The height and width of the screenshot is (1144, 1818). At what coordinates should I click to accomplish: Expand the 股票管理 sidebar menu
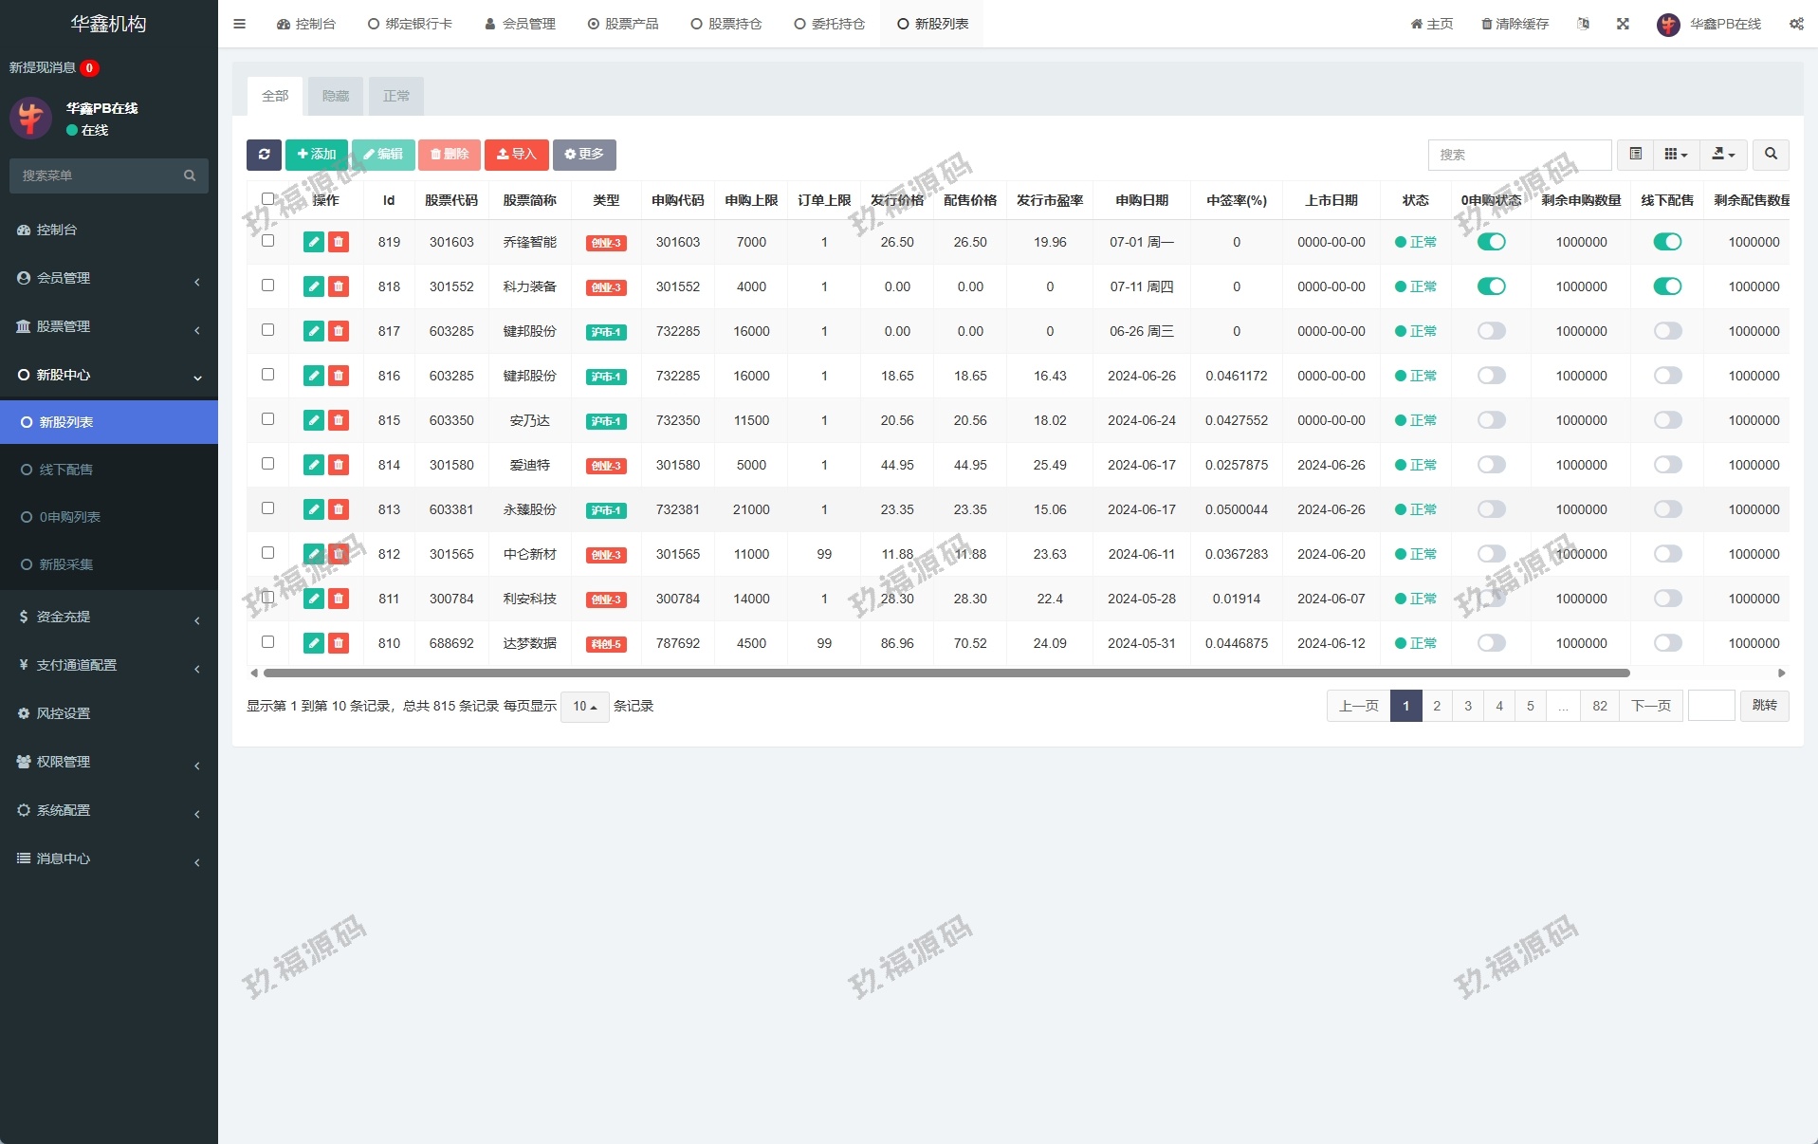(109, 327)
